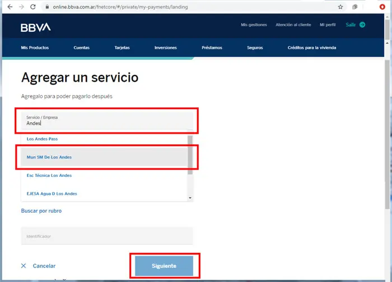
Task: Select Los Andes Pass suggestion
Action: pyautogui.click(x=104, y=139)
